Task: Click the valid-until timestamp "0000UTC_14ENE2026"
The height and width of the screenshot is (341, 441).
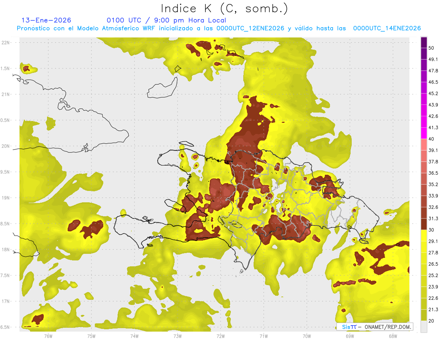Action: pos(387,28)
